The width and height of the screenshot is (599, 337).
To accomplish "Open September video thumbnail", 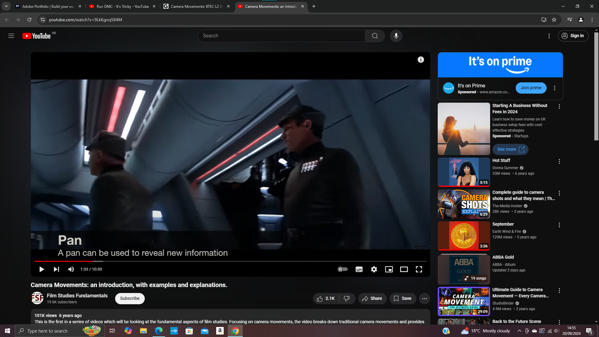I will (x=464, y=236).
